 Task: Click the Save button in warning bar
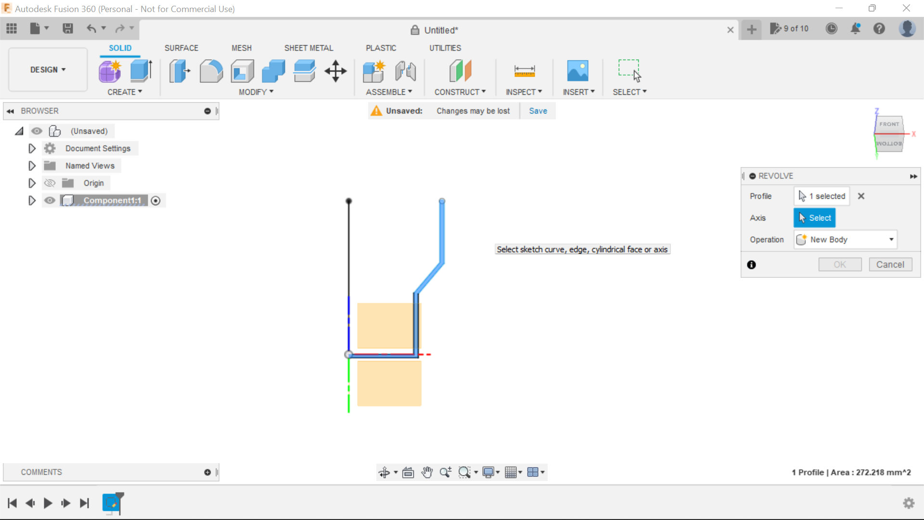point(538,110)
